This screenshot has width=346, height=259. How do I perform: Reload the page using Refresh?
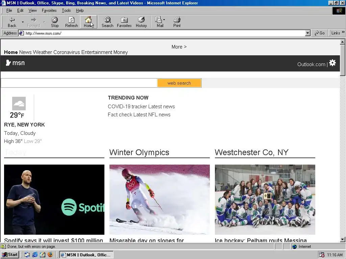pyautogui.click(x=72, y=22)
